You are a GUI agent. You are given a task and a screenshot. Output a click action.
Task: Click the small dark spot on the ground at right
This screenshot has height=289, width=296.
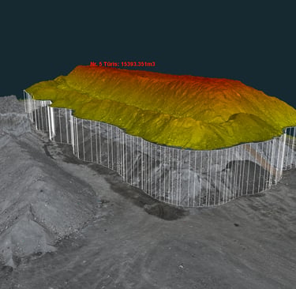[x=236, y=225]
